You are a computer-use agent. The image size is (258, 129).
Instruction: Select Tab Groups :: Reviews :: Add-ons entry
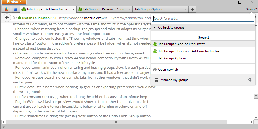pyautogui.click(x=203, y=51)
